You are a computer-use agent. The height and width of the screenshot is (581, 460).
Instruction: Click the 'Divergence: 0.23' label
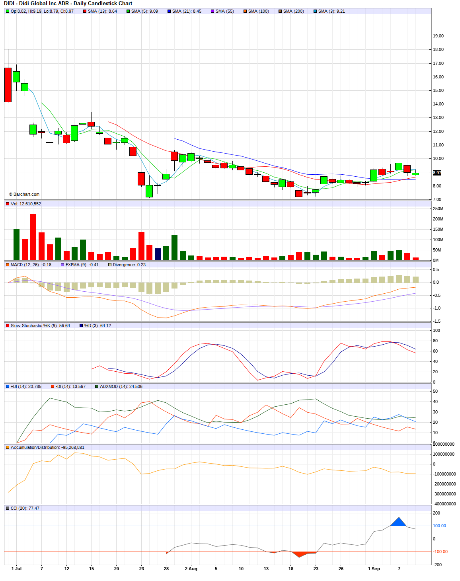(129, 265)
